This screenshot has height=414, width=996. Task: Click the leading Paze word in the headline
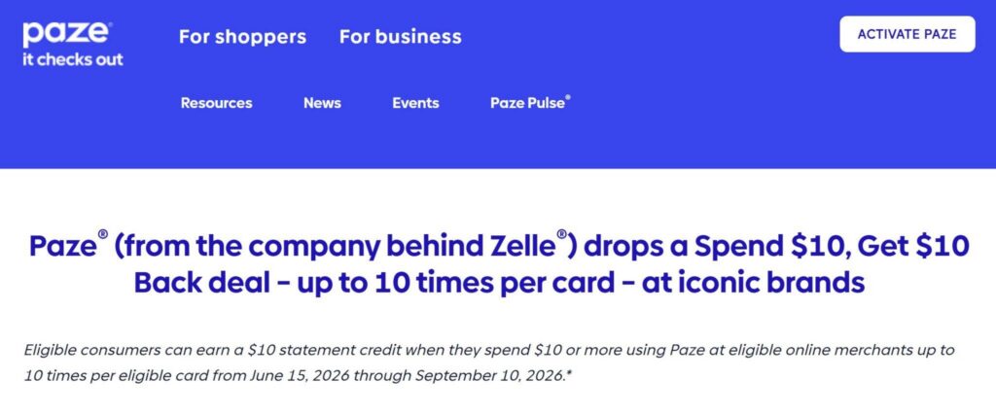[61, 247]
